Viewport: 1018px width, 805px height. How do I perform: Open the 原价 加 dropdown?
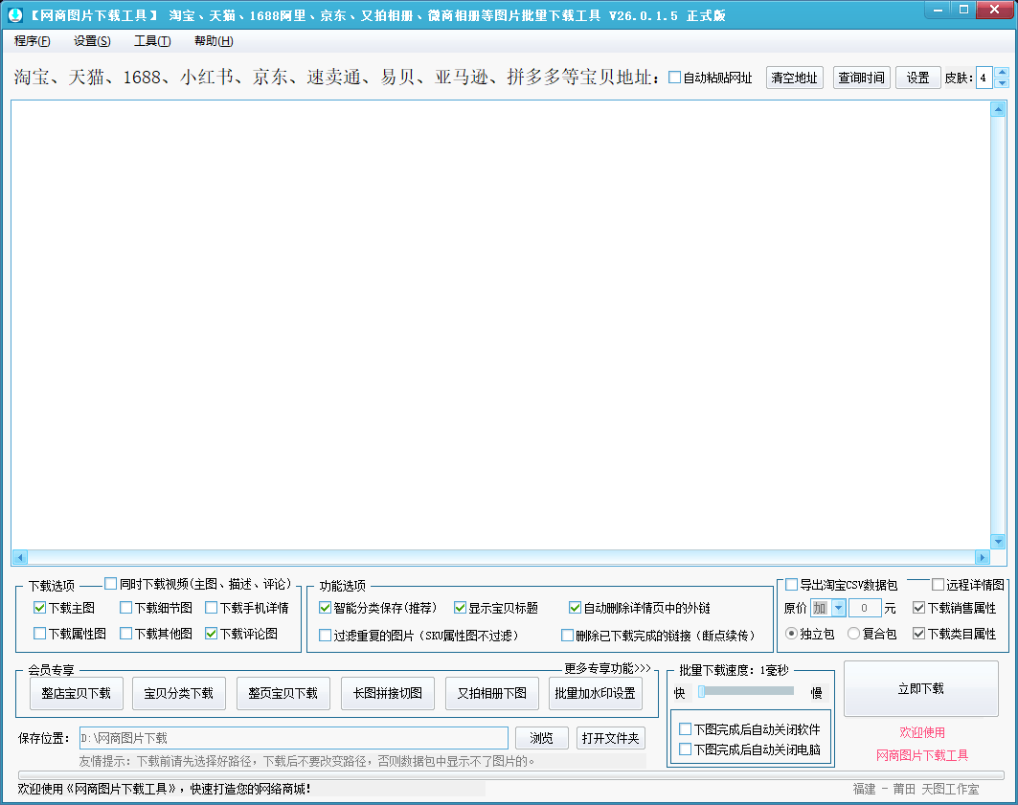838,608
